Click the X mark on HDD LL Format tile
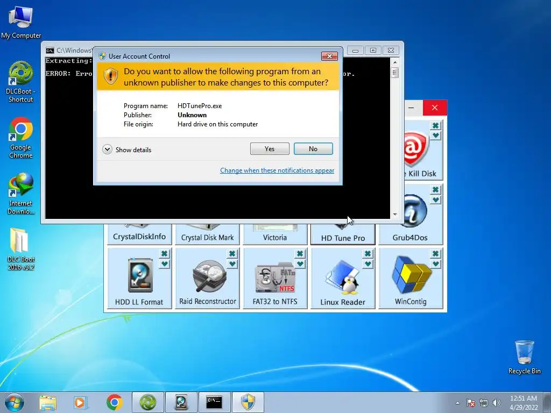Viewport: 551px width, 413px height. click(x=164, y=254)
